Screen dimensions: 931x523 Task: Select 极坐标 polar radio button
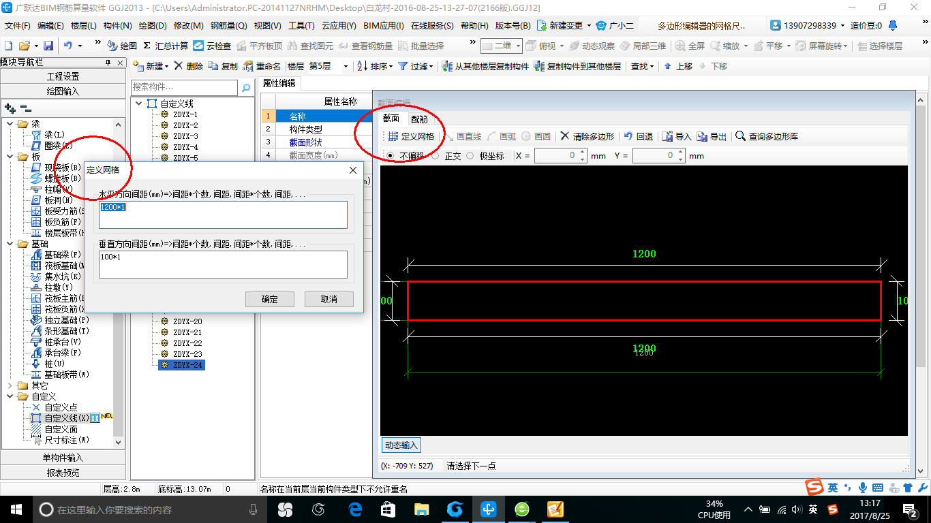[x=470, y=156]
